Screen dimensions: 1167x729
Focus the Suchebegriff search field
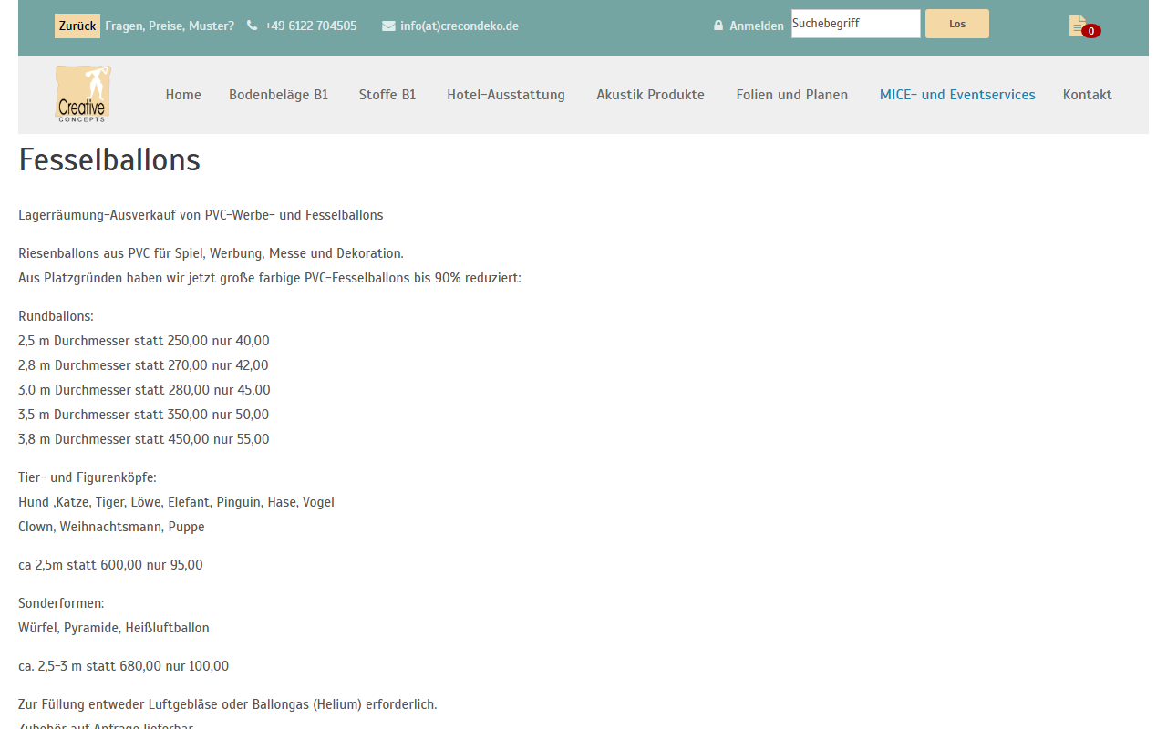(x=855, y=24)
